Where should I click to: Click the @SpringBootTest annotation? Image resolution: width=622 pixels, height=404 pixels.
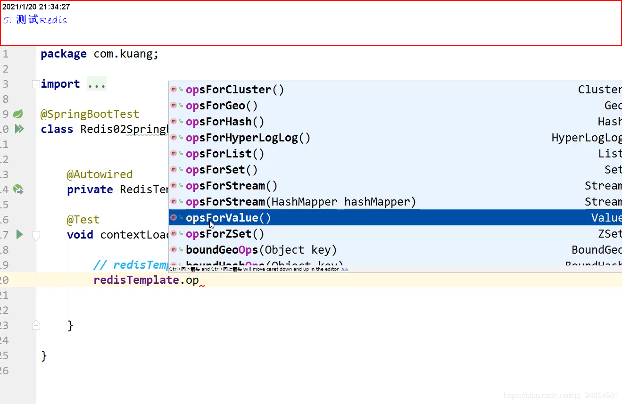(90, 114)
